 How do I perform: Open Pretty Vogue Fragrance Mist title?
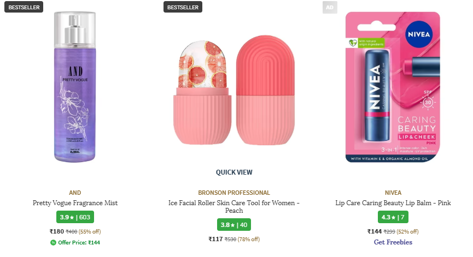75,203
